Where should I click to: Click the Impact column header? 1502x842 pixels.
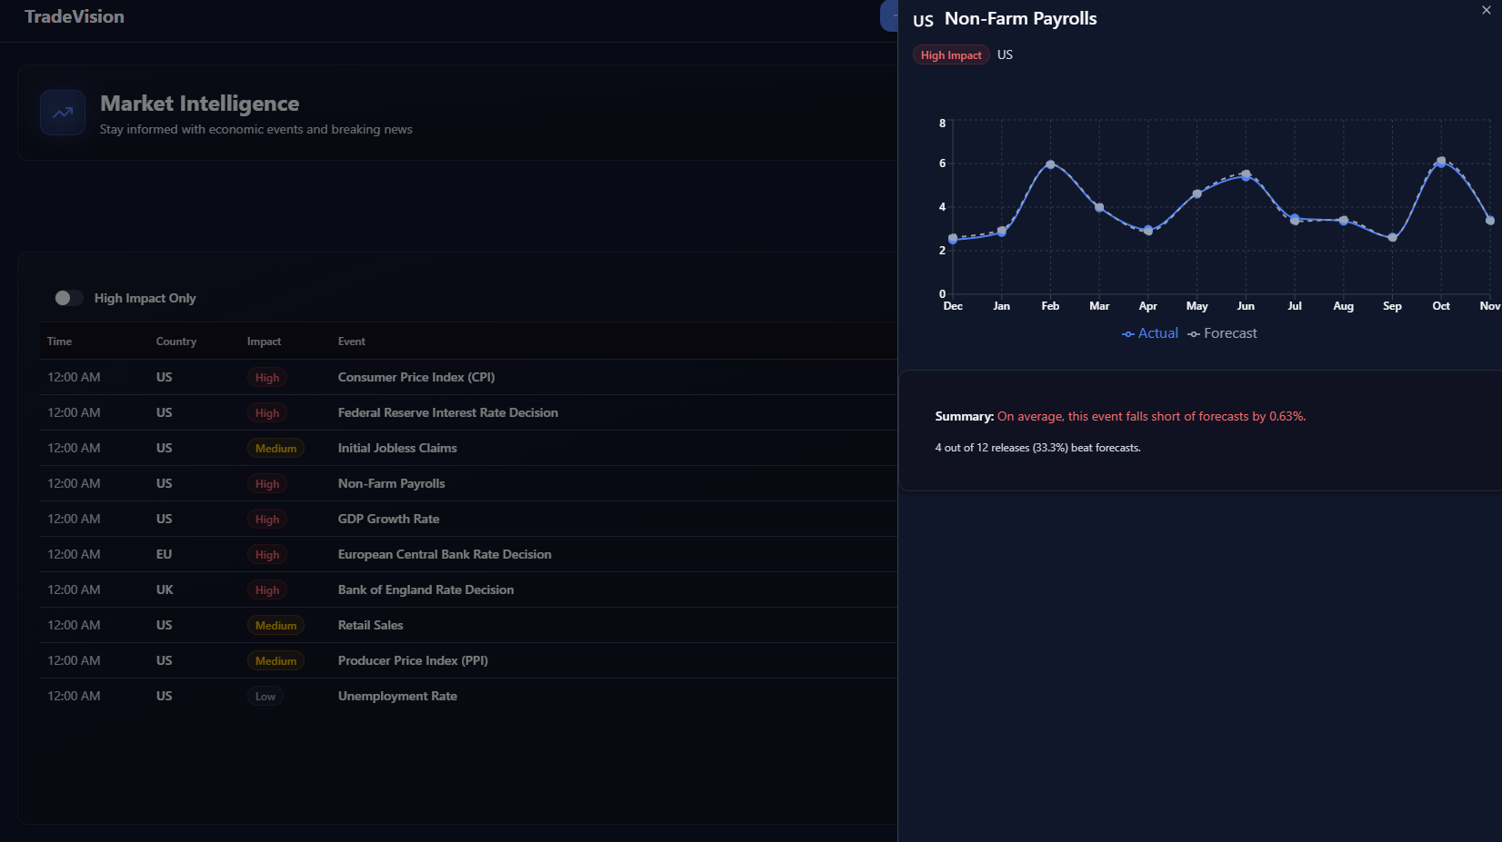(x=264, y=342)
